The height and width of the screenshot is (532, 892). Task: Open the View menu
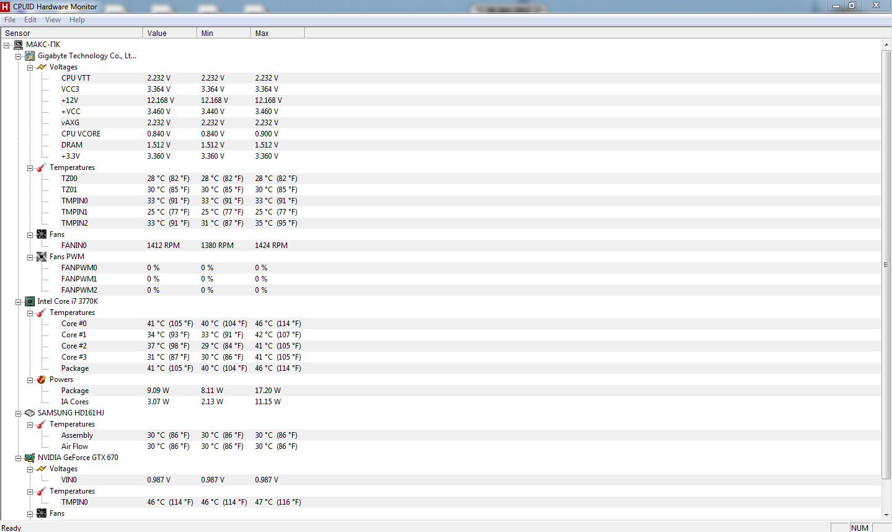pos(53,20)
